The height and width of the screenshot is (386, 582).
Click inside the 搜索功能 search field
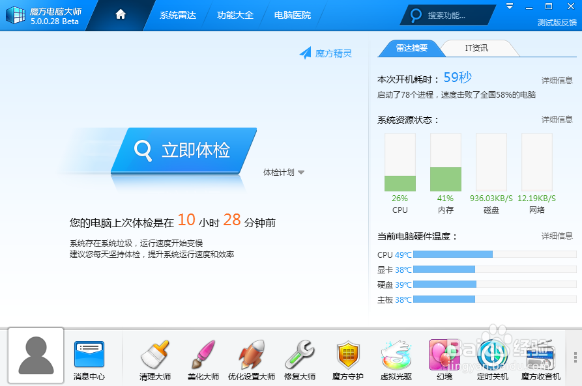(x=450, y=15)
